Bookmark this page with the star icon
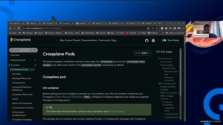 pyautogui.click(x=157, y=28)
